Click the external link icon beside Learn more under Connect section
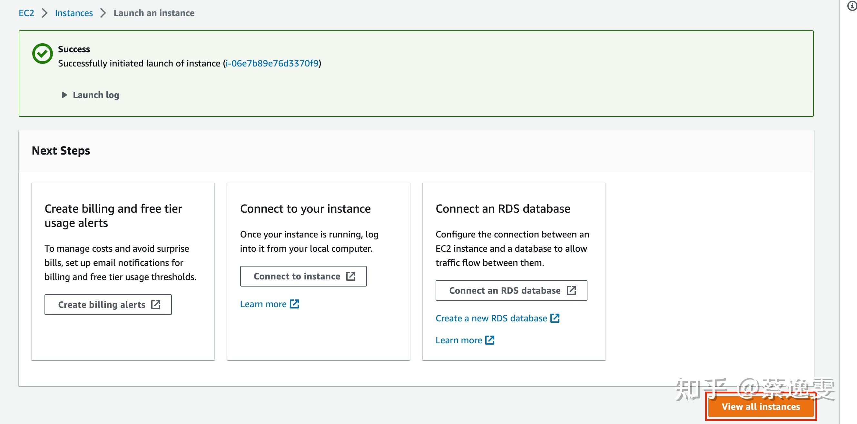 [x=294, y=304]
